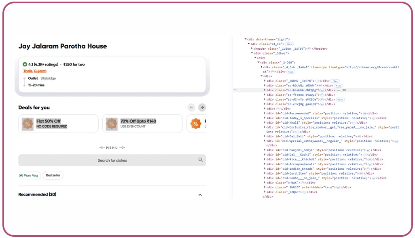Image resolution: width=415 pixels, height=238 pixels.
Task: Toggle the Pure Veg checkbox
Action: pos(21,175)
